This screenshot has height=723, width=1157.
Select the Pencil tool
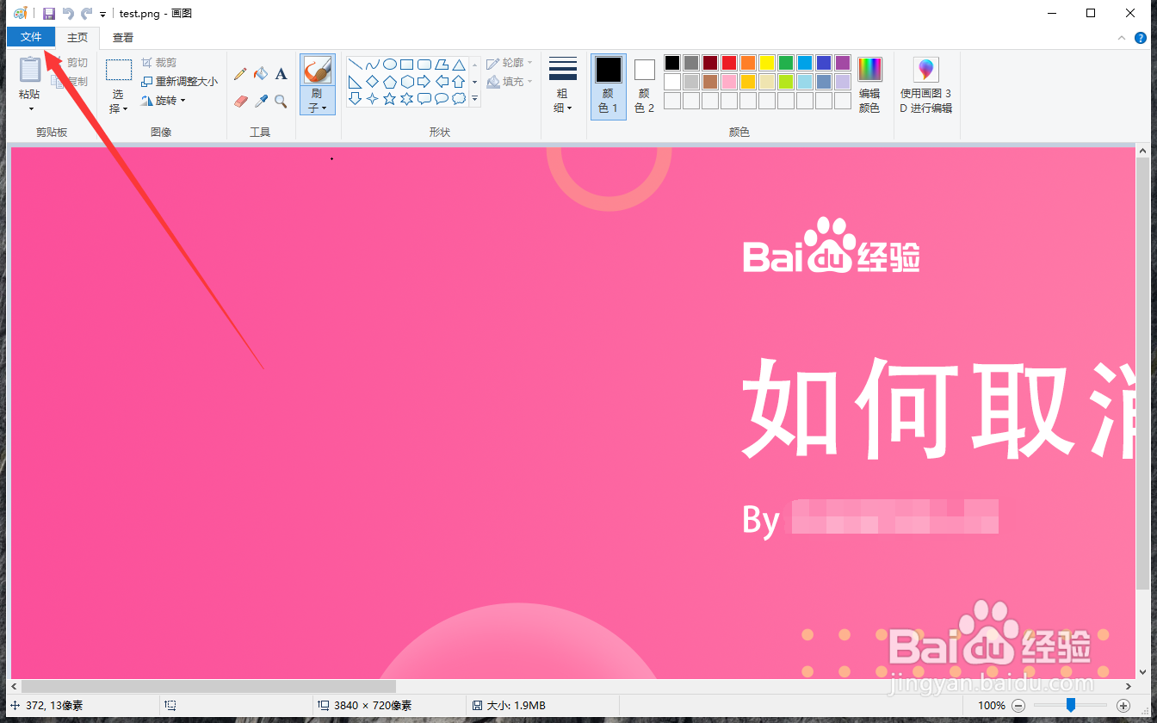tap(240, 74)
